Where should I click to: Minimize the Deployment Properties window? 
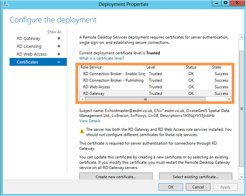[217, 3]
